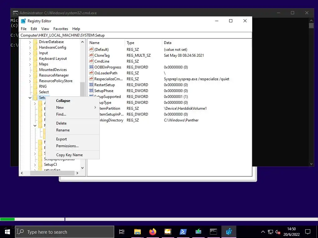Click the DriverDatabase folder icon
The image size is (318, 238).
(35, 42)
